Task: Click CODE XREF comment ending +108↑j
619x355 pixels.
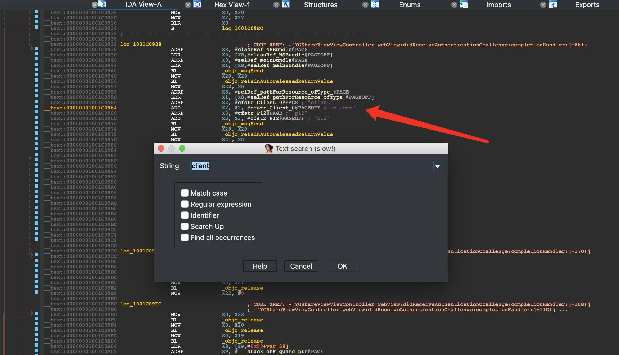Action: click(419, 304)
